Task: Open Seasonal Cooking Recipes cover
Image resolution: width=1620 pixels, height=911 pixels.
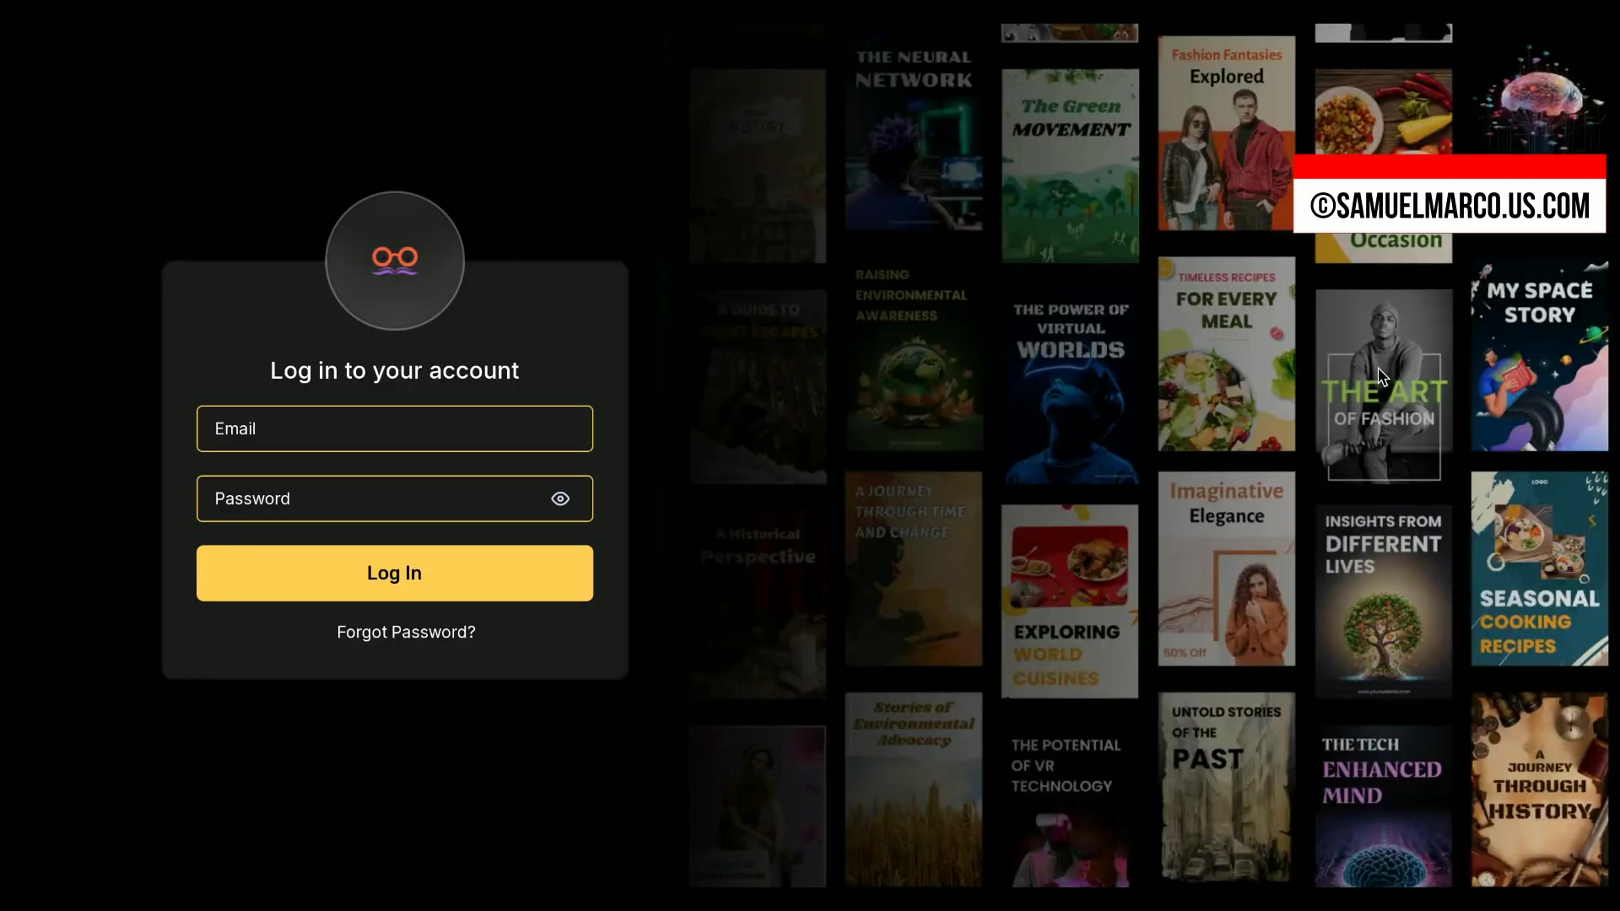Action: pyautogui.click(x=1540, y=569)
